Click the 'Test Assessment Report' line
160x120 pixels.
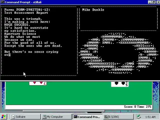(x=26, y=13)
